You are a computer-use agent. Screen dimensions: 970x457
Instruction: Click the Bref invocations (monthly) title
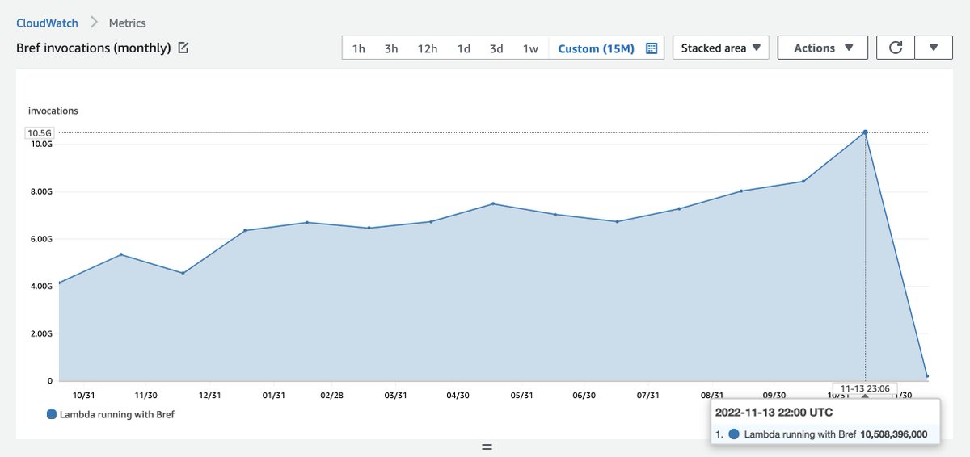coord(94,48)
